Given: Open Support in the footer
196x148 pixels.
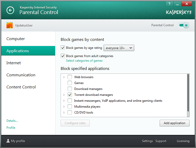Looking at the screenshot, I should click(x=161, y=141).
